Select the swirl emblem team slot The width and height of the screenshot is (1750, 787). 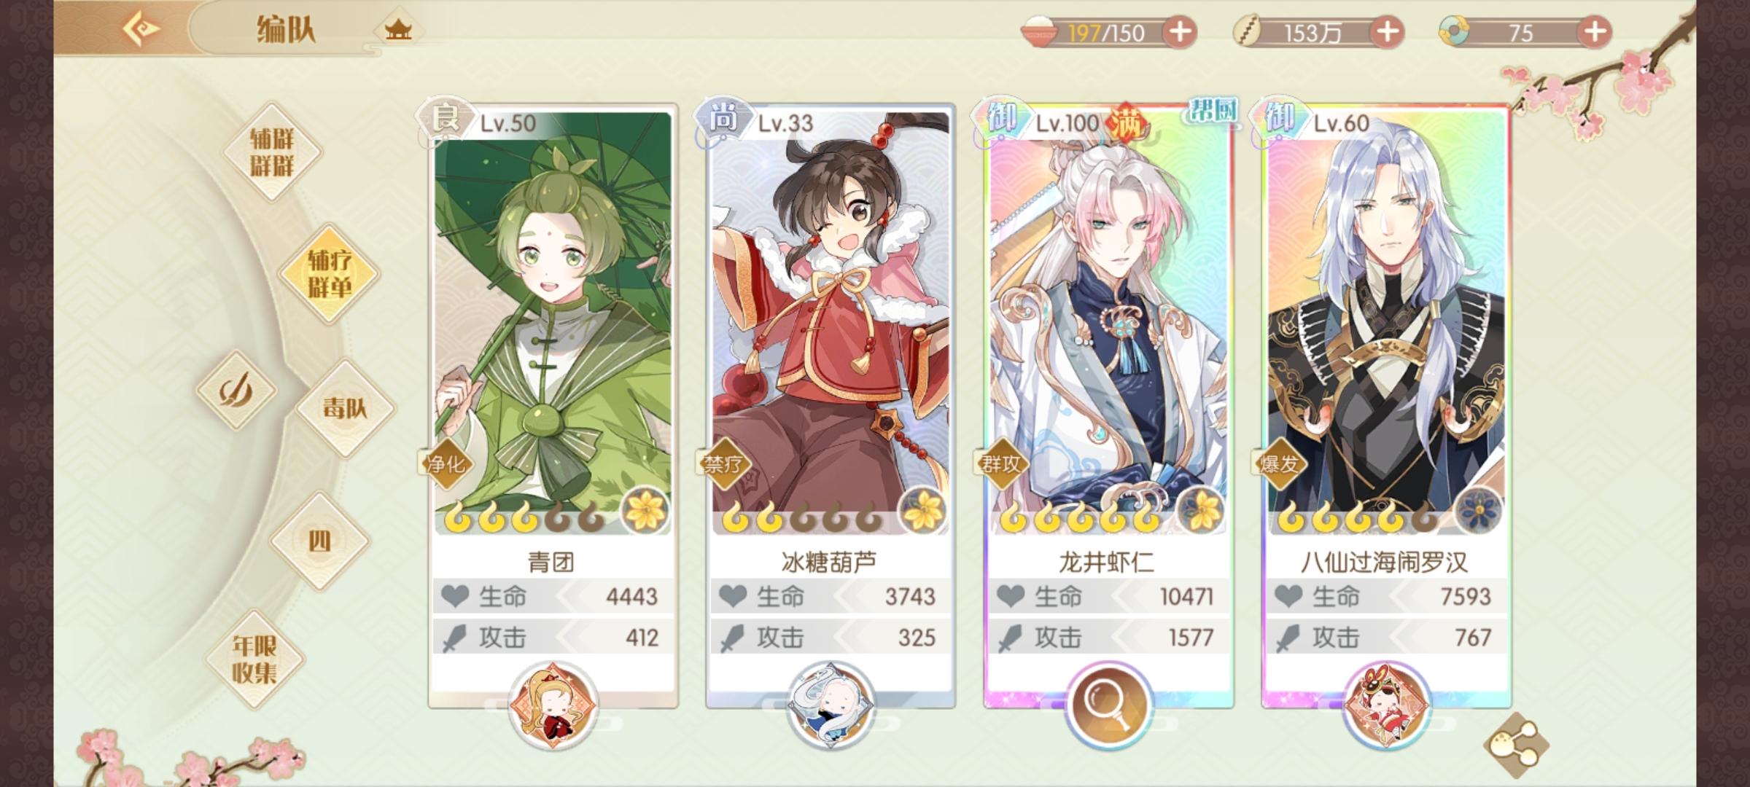(236, 389)
